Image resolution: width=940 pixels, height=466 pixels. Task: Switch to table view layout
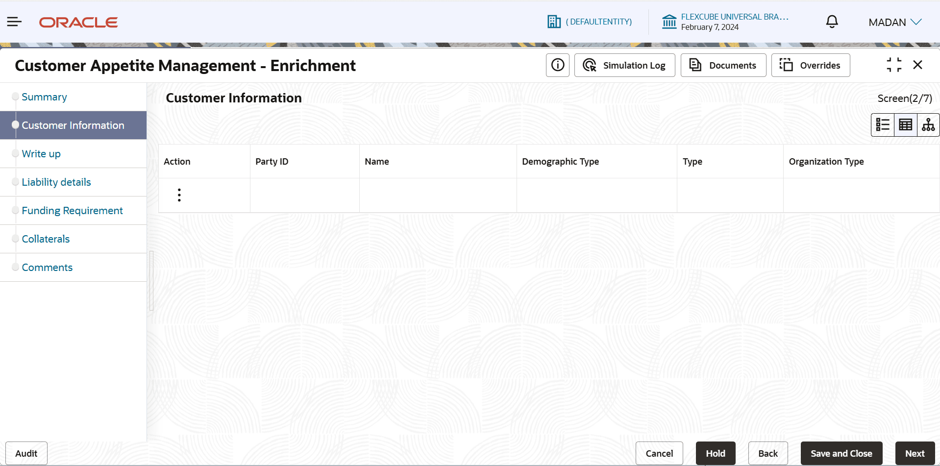tap(906, 125)
